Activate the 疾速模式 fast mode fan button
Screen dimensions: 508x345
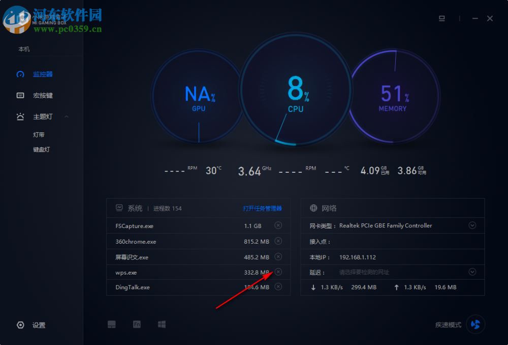click(x=475, y=324)
